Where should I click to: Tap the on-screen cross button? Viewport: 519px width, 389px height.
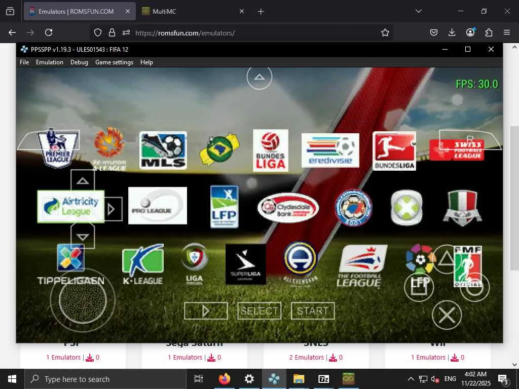(447, 315)
